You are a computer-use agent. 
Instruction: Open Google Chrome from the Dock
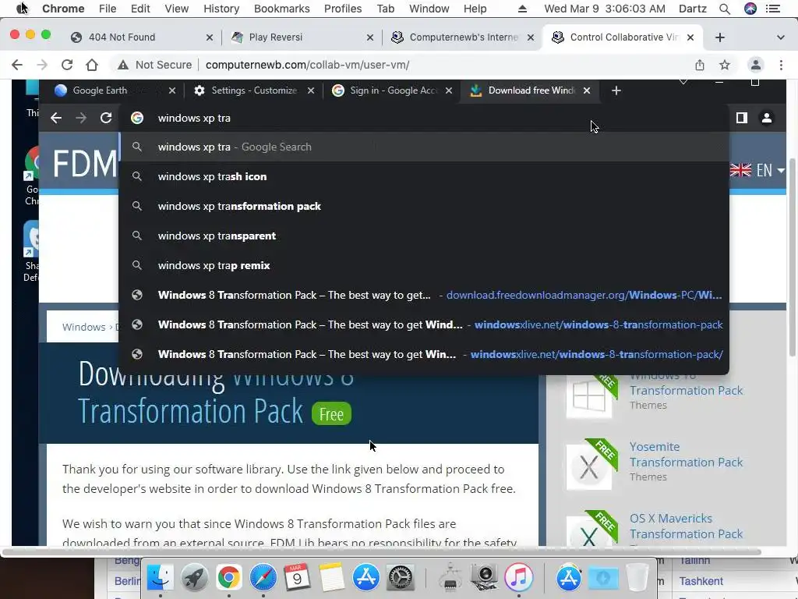point(228,578)
